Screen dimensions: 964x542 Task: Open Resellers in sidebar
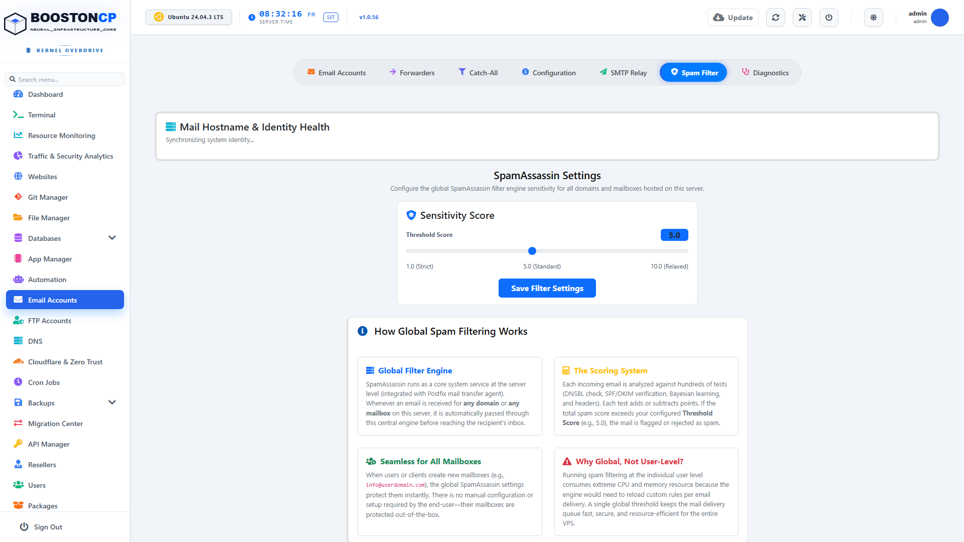[65, 465]
